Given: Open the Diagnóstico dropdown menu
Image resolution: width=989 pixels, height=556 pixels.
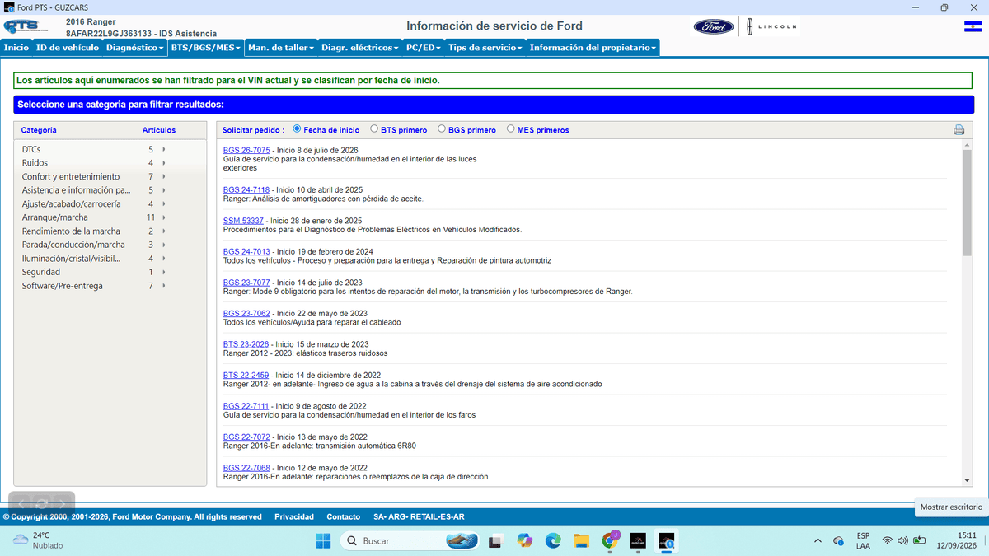Looking at the screenshot, I should point(135,48).
